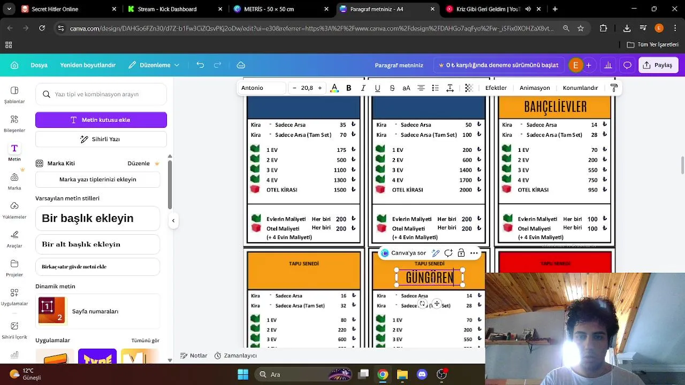Open Marka brand sidebar tab

[x=14, y=181]
